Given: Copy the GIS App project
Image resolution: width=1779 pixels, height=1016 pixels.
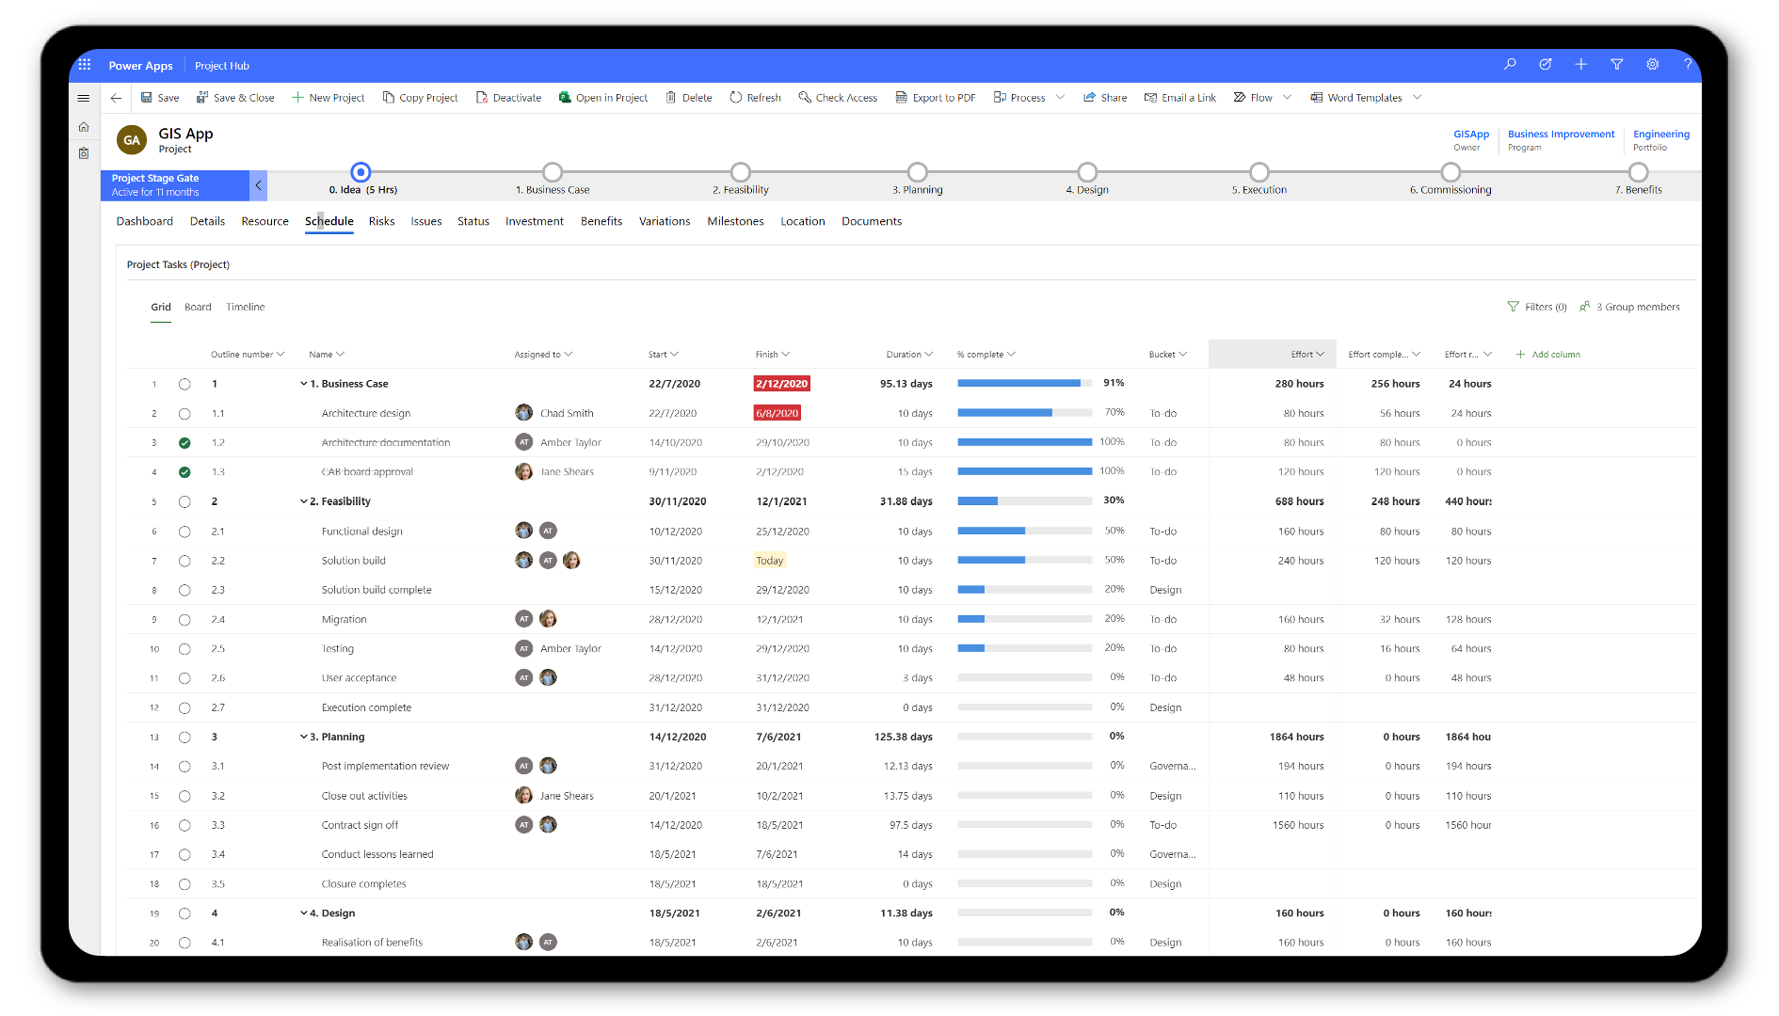Looking at the screenshot, I should coord(420,97).
